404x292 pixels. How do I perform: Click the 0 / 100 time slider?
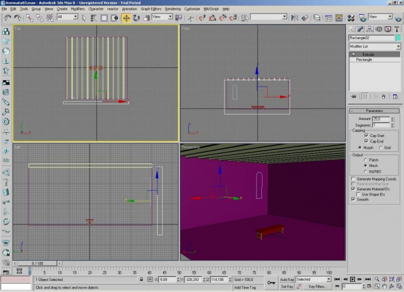coord(37,263)
